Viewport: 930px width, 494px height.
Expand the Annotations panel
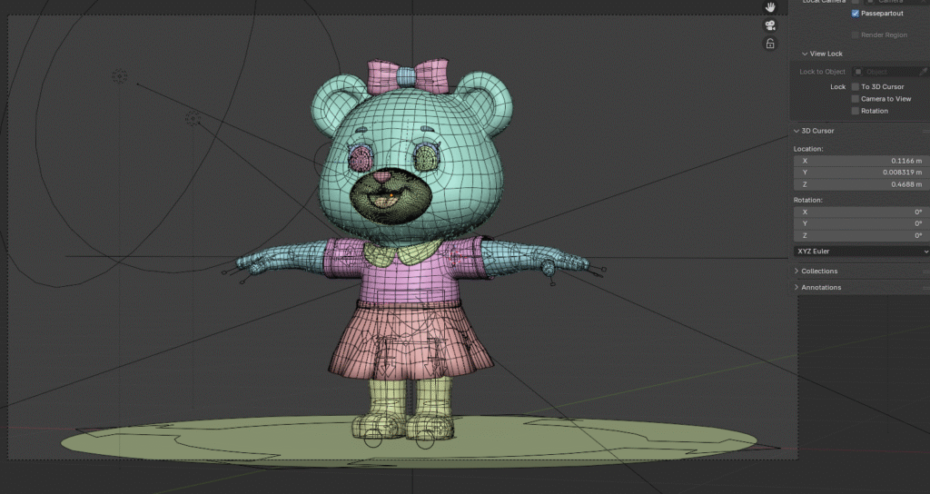pos(821,287)
